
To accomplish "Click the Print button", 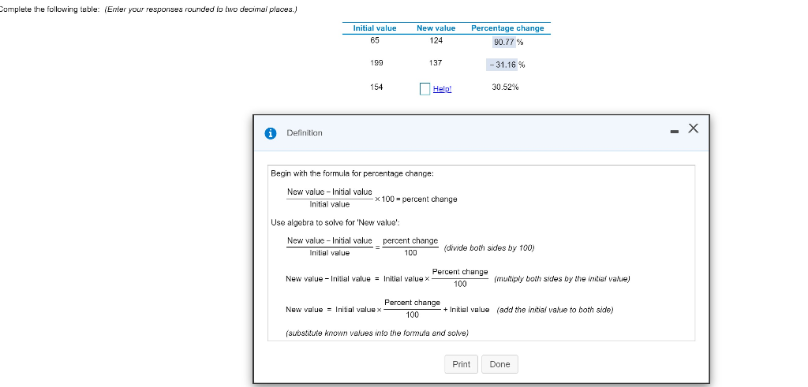I will pyautogui.click(x=461, y=364).
